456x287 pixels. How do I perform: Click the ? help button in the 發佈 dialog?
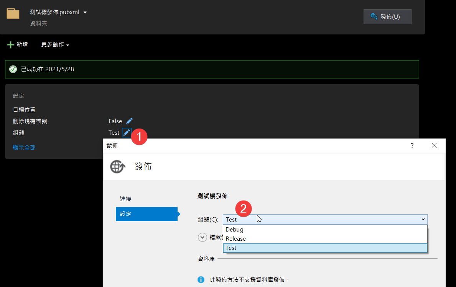412,145
